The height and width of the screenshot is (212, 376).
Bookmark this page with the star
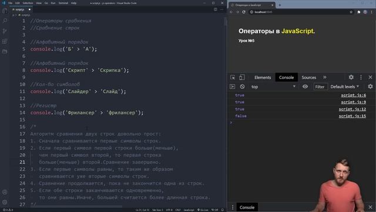[x=351, y=12]
